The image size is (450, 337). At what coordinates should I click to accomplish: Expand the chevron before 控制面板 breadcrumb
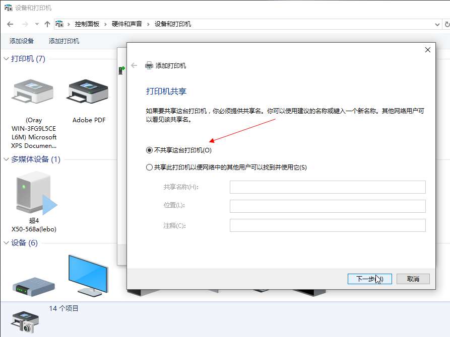(69, 24)
